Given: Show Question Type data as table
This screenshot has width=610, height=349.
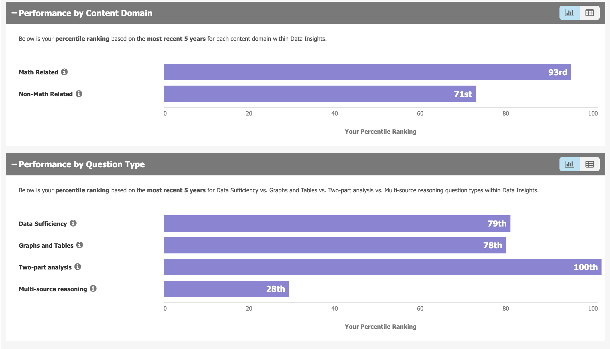Looking at the screenshot, I should [x=589, y=164].
